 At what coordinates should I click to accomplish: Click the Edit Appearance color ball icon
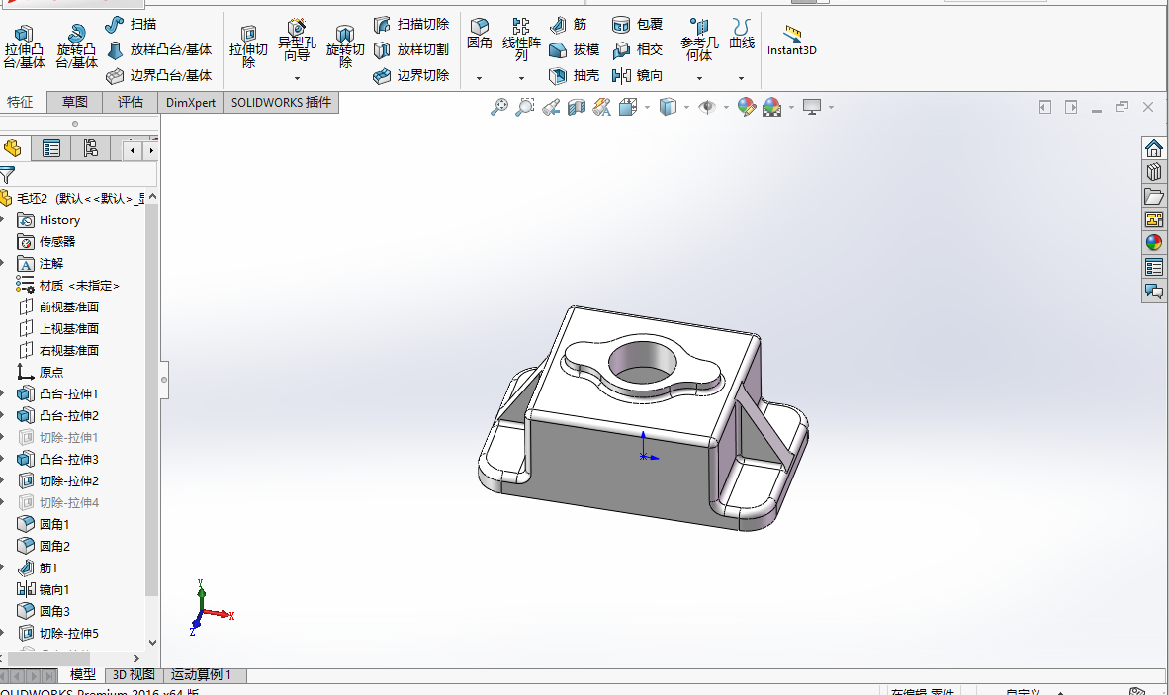click(747, 108)
